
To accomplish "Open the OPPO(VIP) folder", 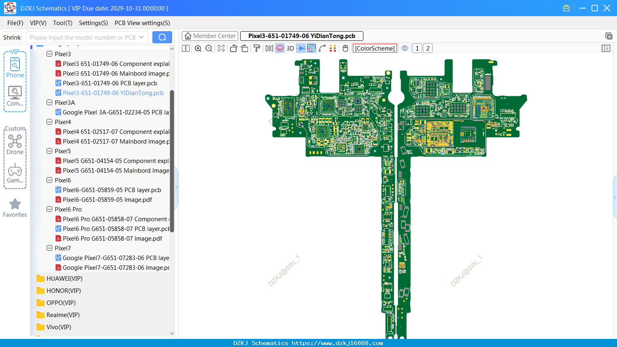I will click(56, 303).
